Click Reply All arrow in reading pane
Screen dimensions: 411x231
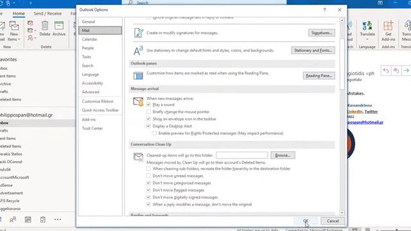pos(396,71)
